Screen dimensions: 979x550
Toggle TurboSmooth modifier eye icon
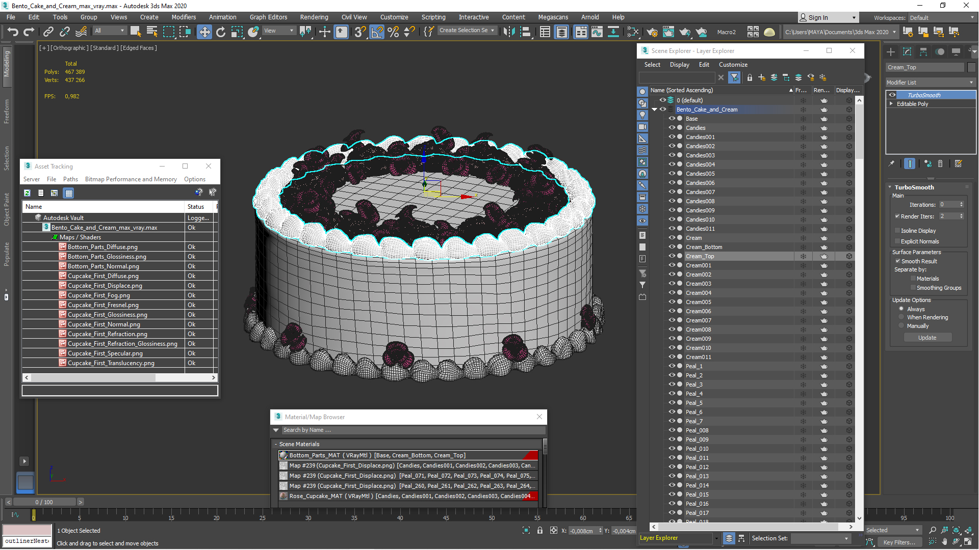892,95
